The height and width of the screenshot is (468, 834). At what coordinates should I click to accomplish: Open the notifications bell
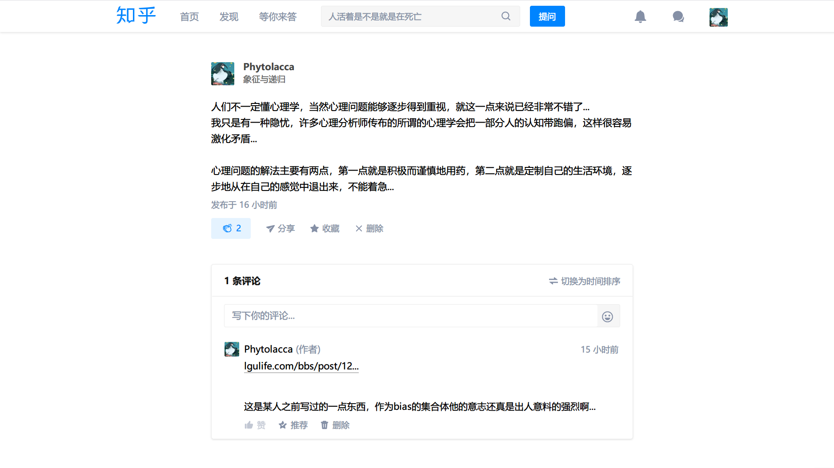click(x=640, y=16)
